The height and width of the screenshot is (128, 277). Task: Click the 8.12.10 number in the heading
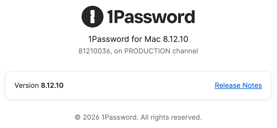pos(180,39)
